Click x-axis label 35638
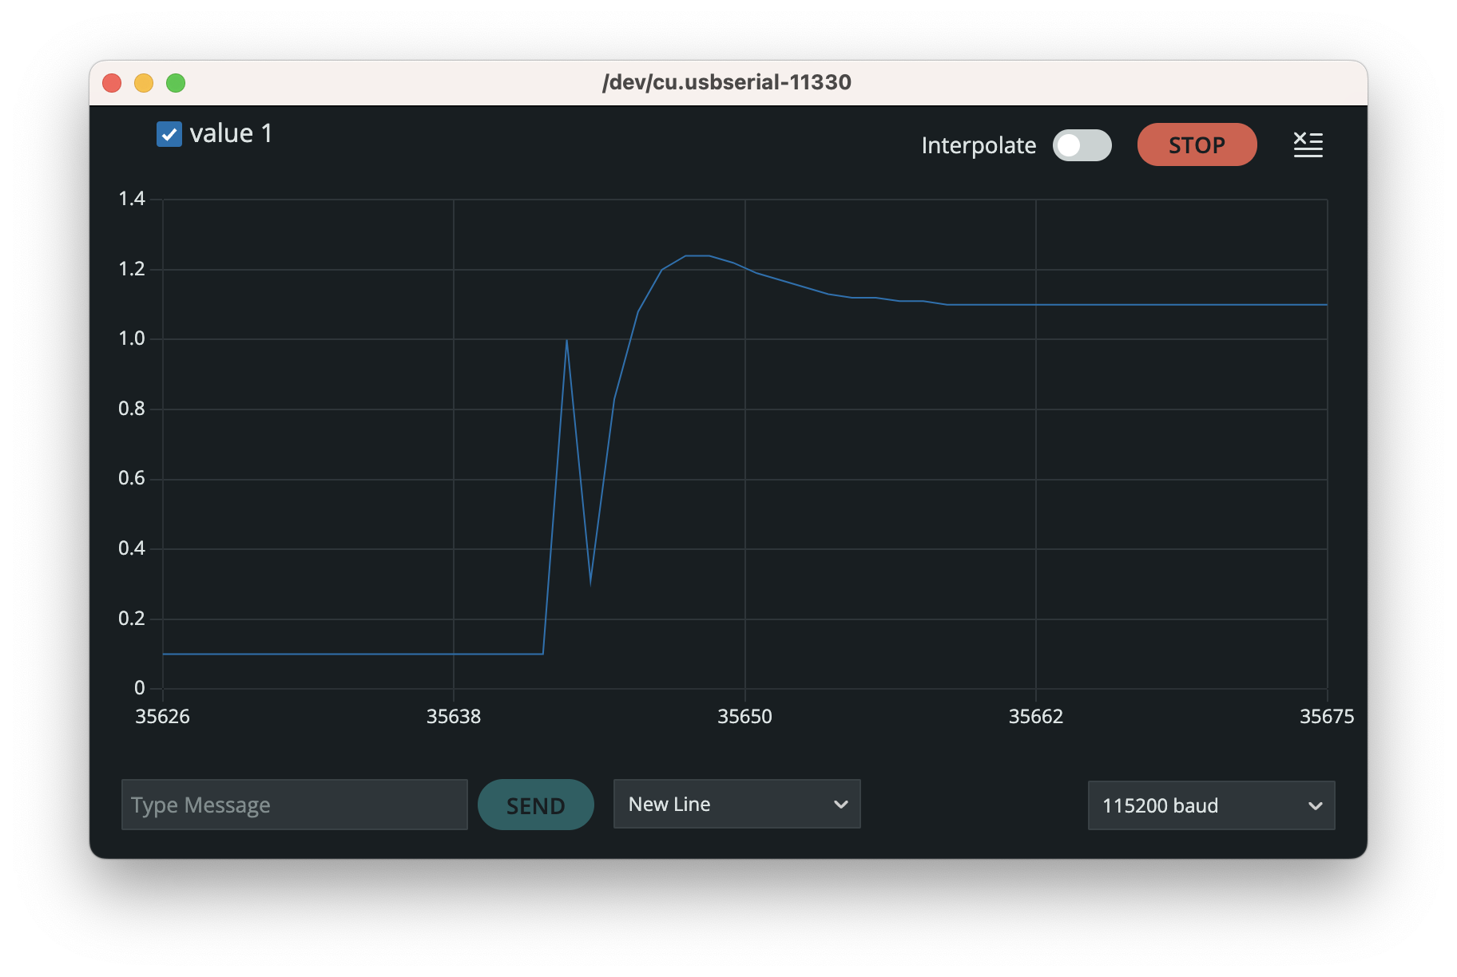 454,716
